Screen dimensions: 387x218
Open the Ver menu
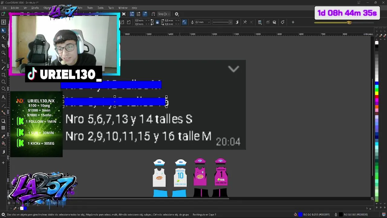[x=25, y=8]
